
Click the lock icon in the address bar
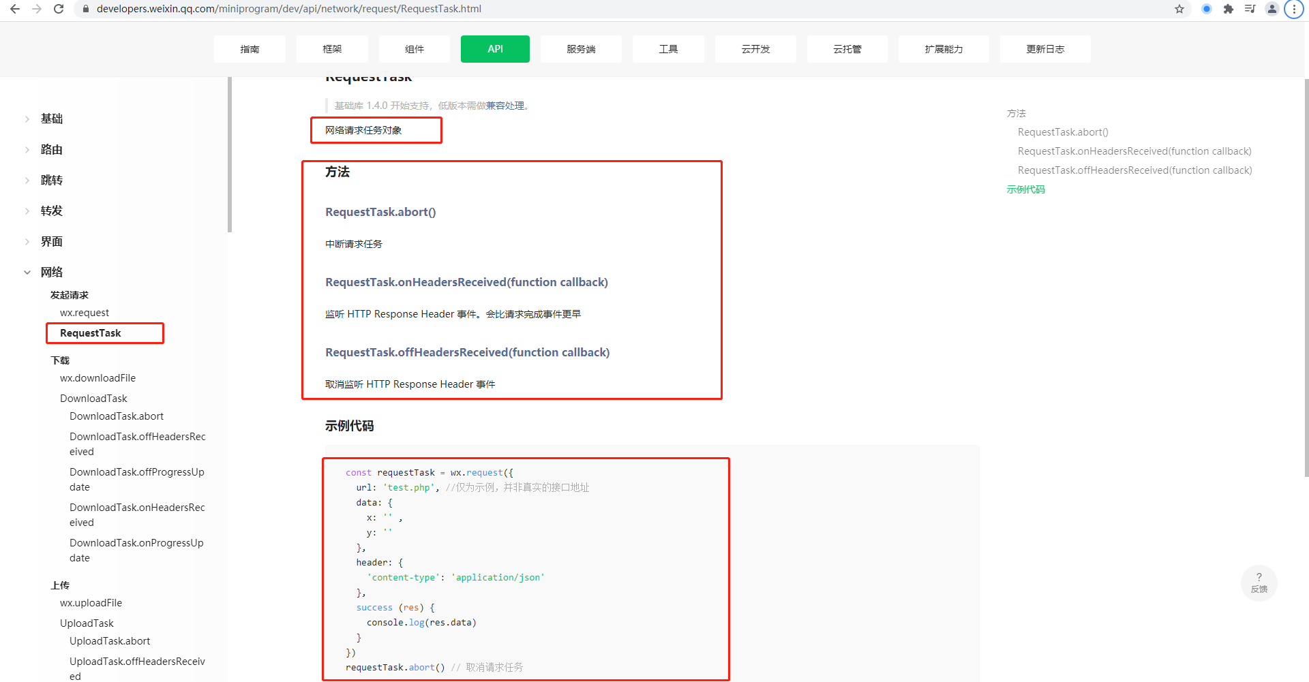[x=85, y=9]
